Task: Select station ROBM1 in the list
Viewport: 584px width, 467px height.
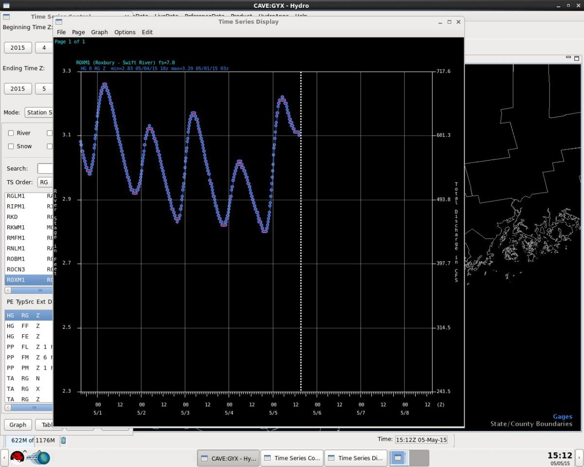Action: (x=29, y=259)
